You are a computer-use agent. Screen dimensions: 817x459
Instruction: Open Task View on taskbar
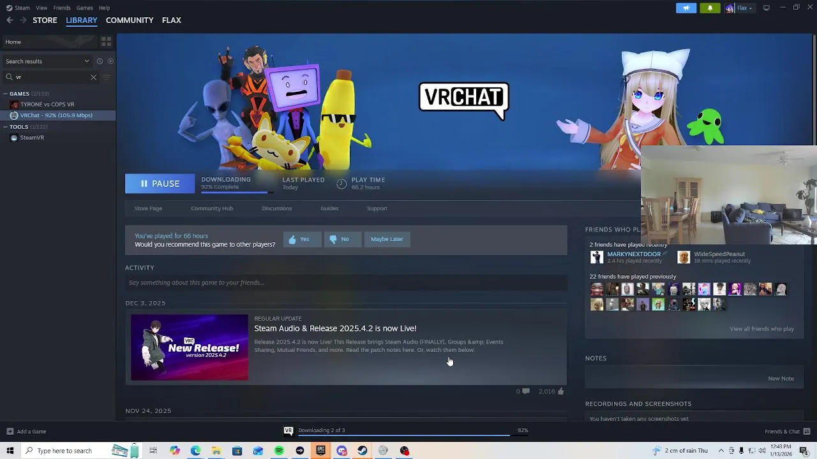(x=153, y=451)
